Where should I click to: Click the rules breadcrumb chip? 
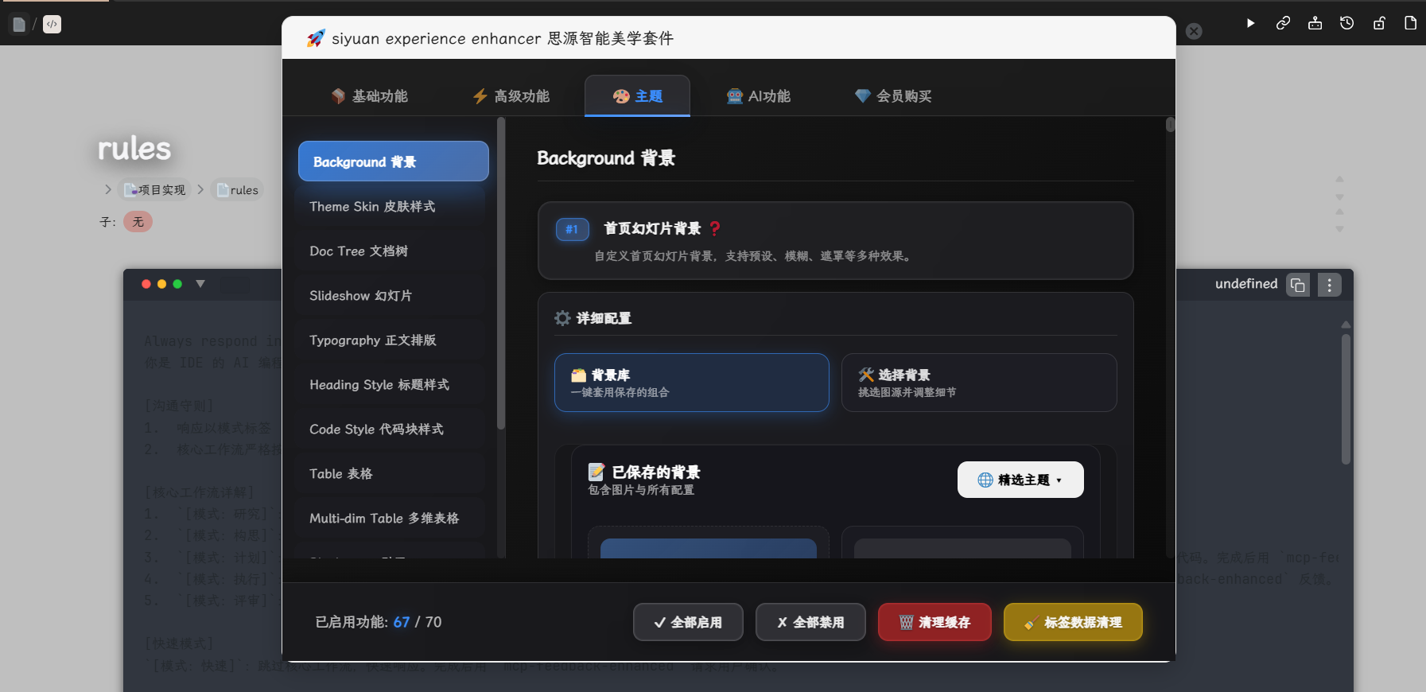(238, 190)
